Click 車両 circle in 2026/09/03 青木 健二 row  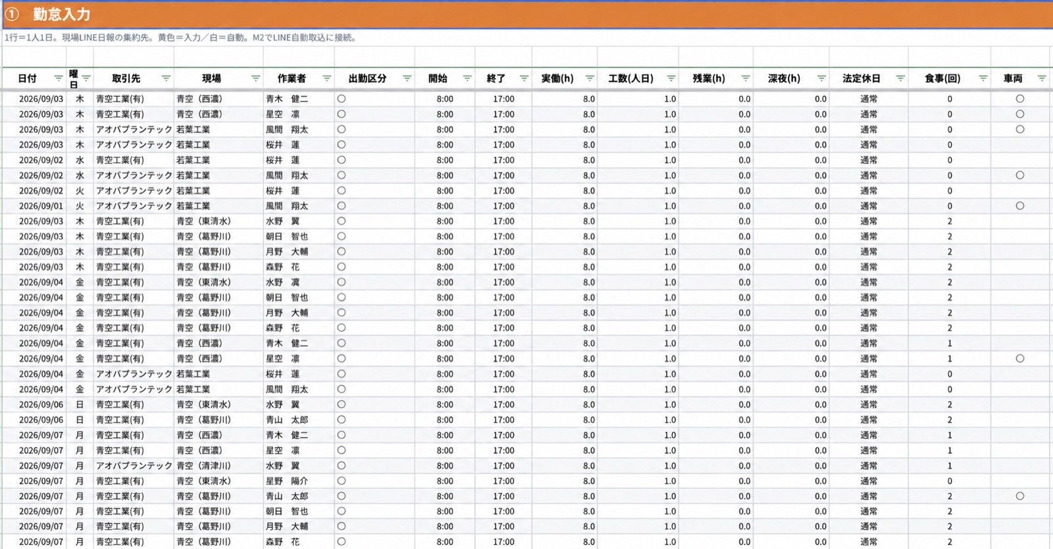(1019, 99)
